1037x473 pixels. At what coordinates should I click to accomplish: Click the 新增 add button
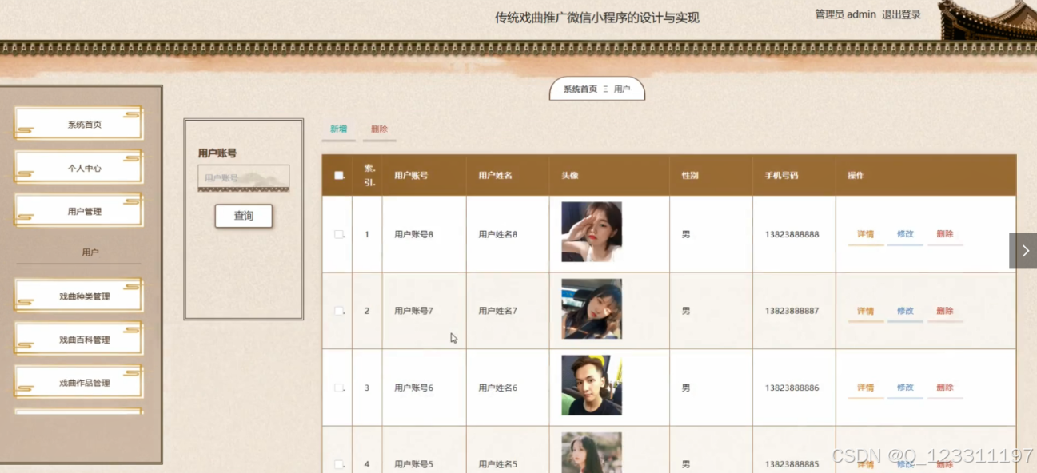339,129
